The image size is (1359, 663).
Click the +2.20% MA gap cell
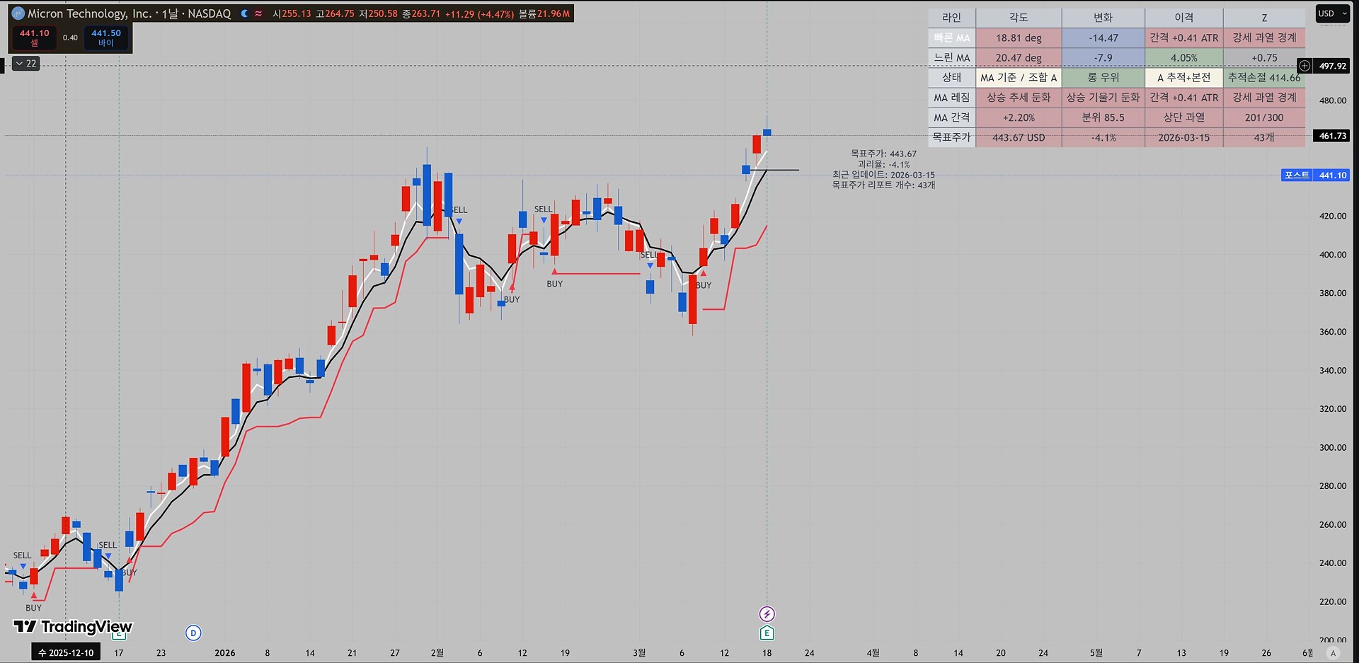point(1019,117)
